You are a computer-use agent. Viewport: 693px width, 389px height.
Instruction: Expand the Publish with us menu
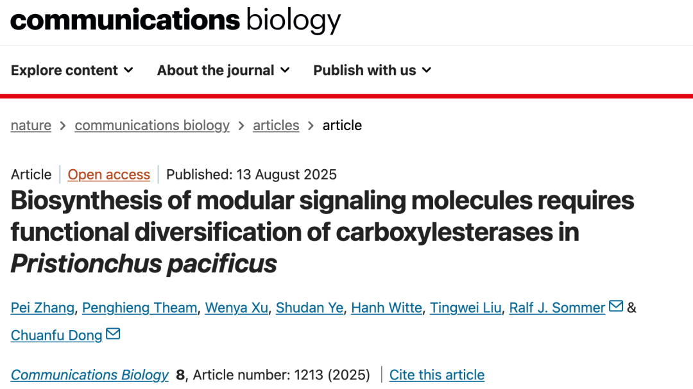point(372,70)
